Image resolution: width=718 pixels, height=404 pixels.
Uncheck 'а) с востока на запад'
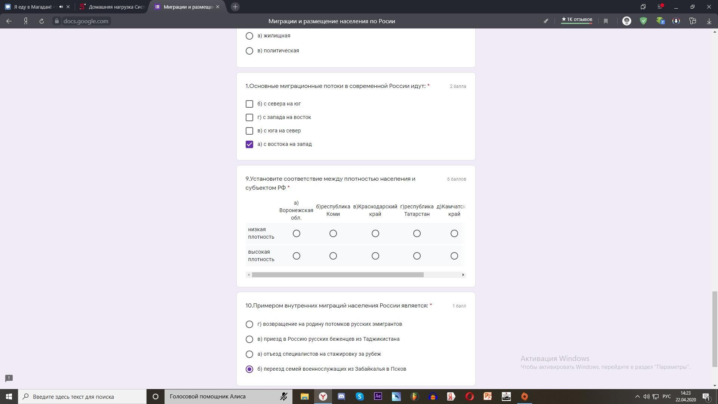click(249, 144)
